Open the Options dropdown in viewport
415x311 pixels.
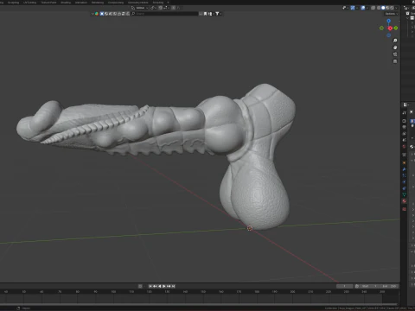(x=392, y=14)
